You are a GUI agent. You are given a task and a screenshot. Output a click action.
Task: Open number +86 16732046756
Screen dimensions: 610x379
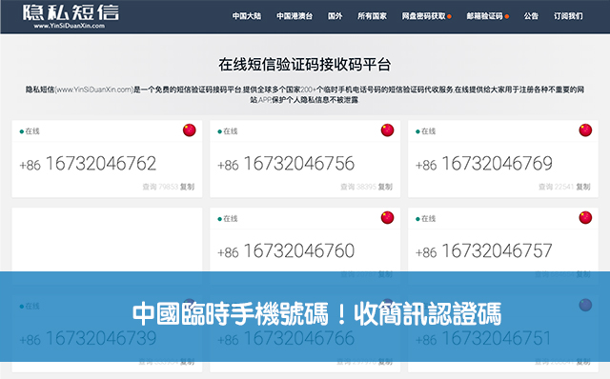click(286, 164)
